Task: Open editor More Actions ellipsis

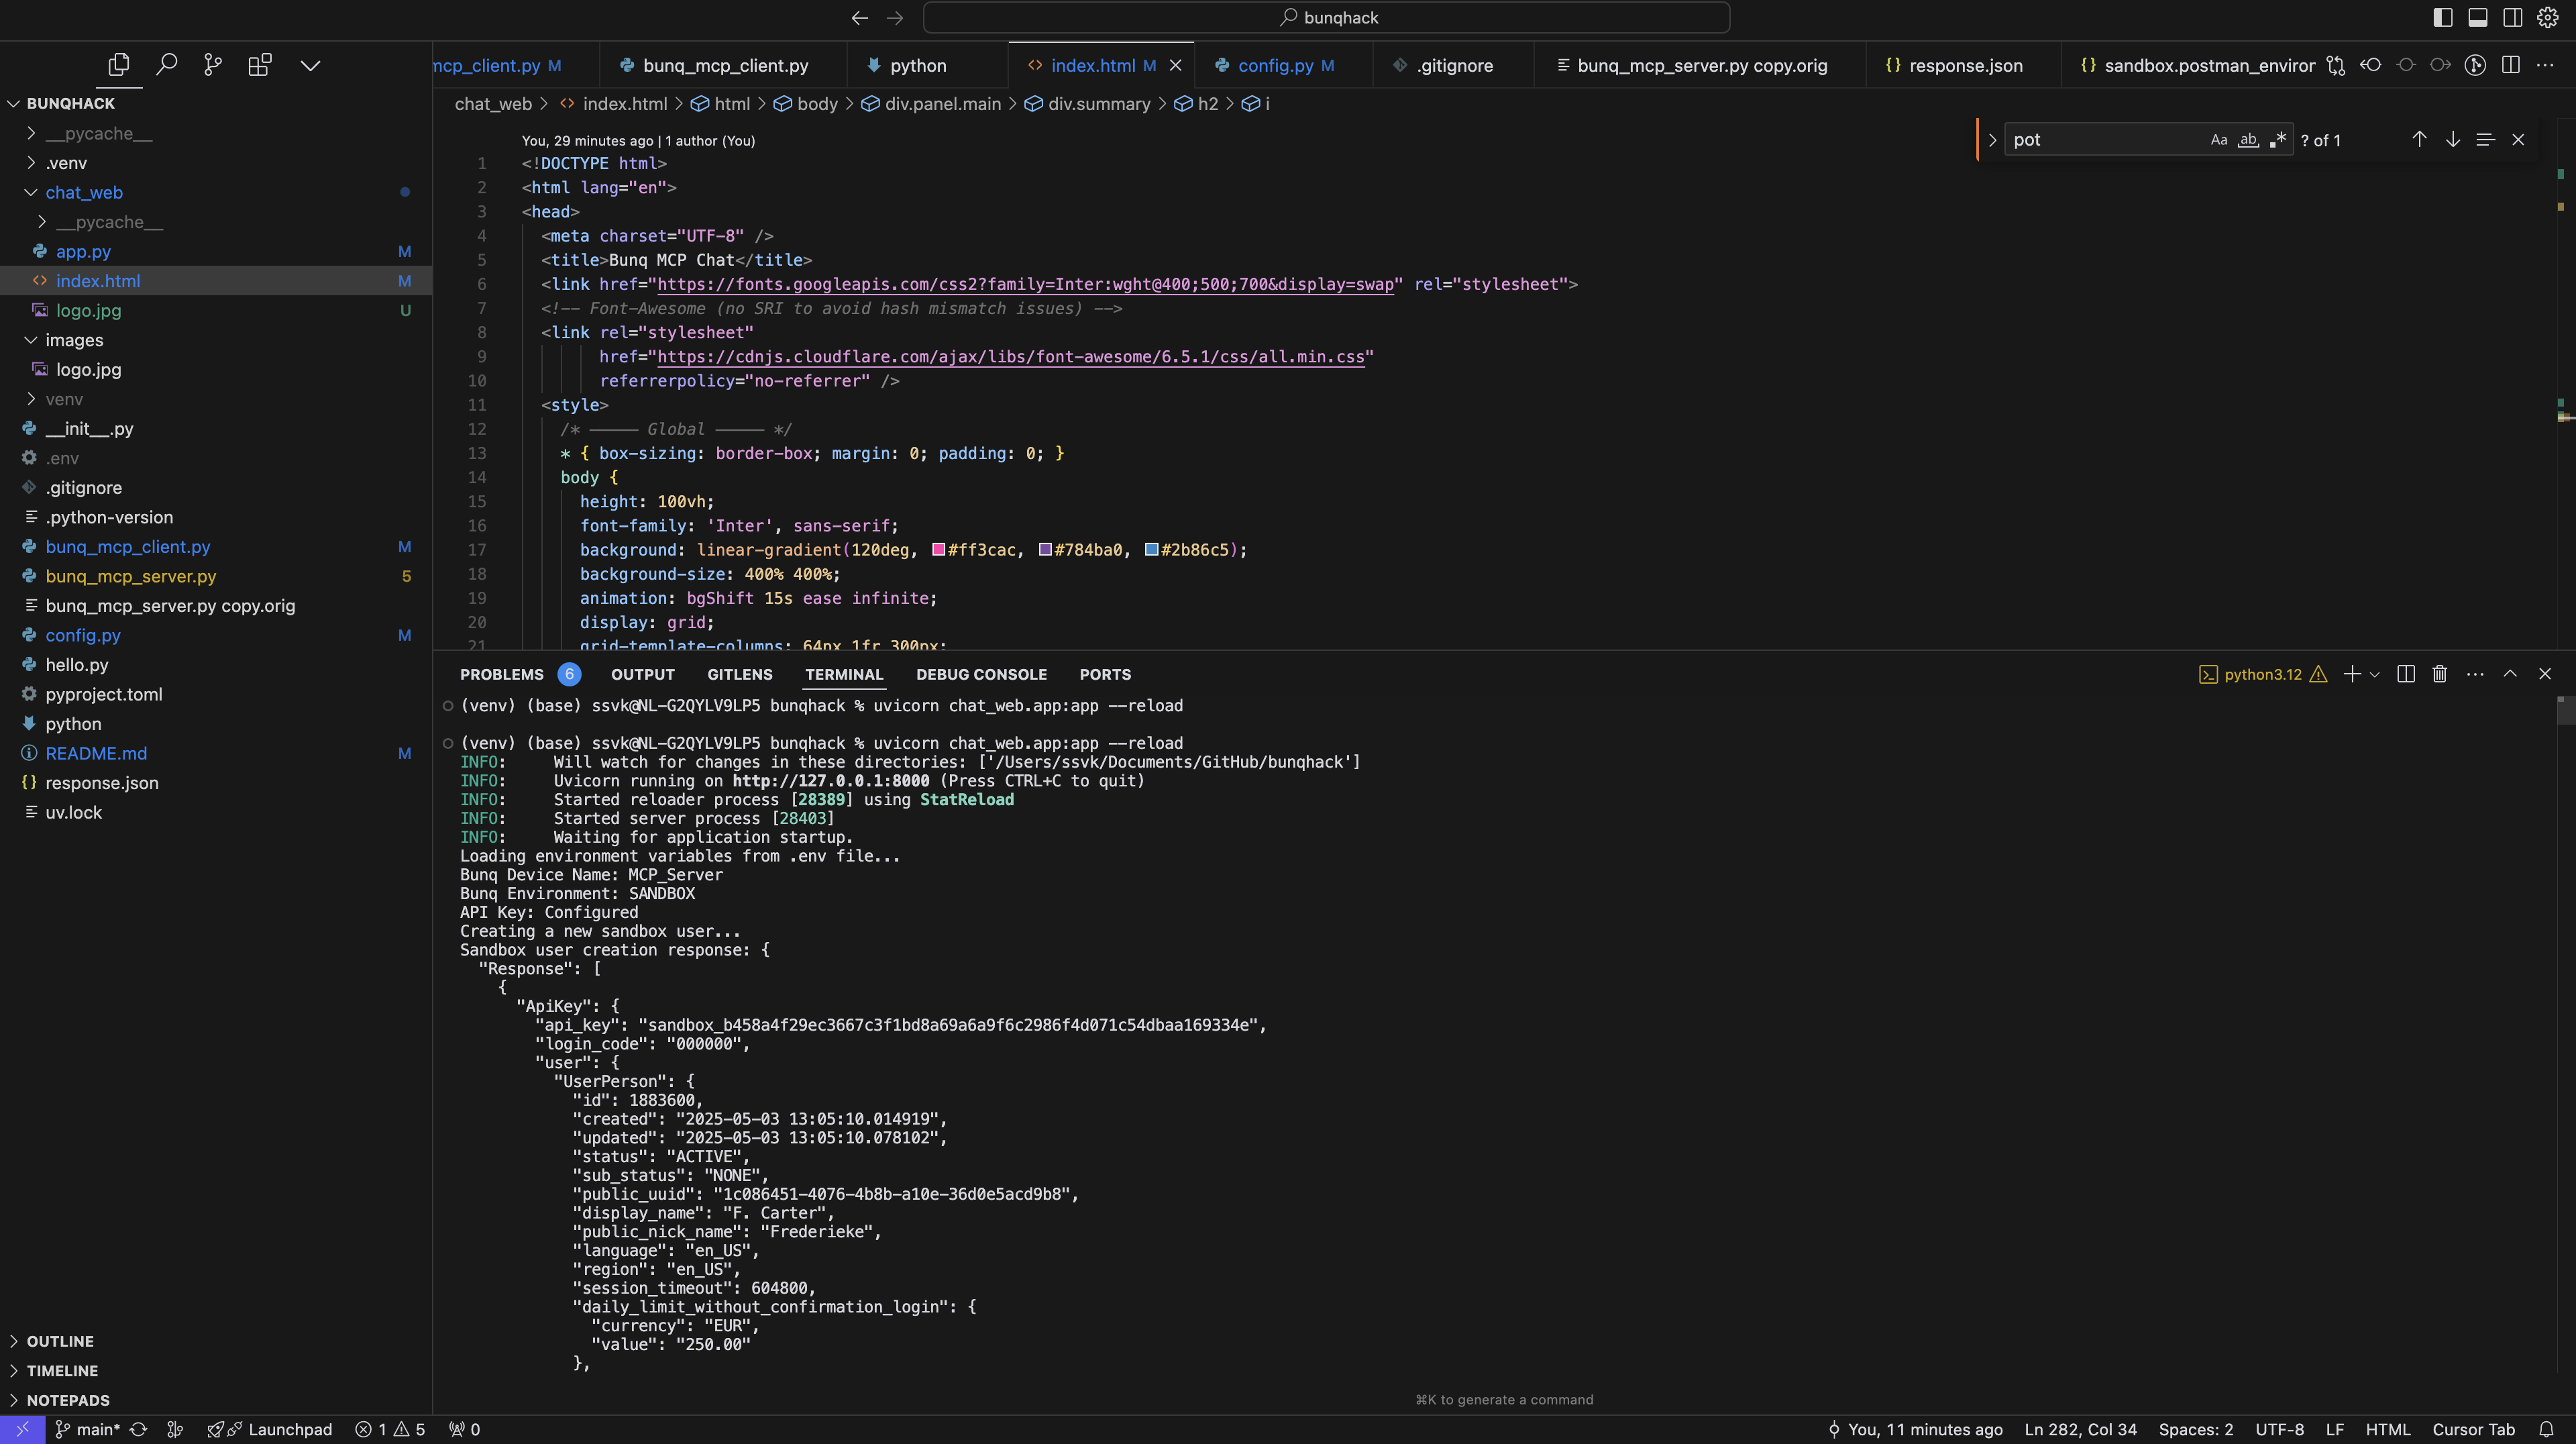Action: click(2545, 65)
